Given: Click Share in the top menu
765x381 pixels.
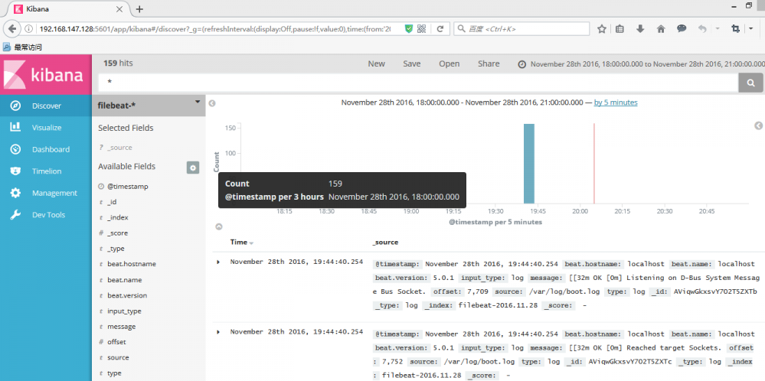Looking at the screenshot, I should (x=489, y=63).
